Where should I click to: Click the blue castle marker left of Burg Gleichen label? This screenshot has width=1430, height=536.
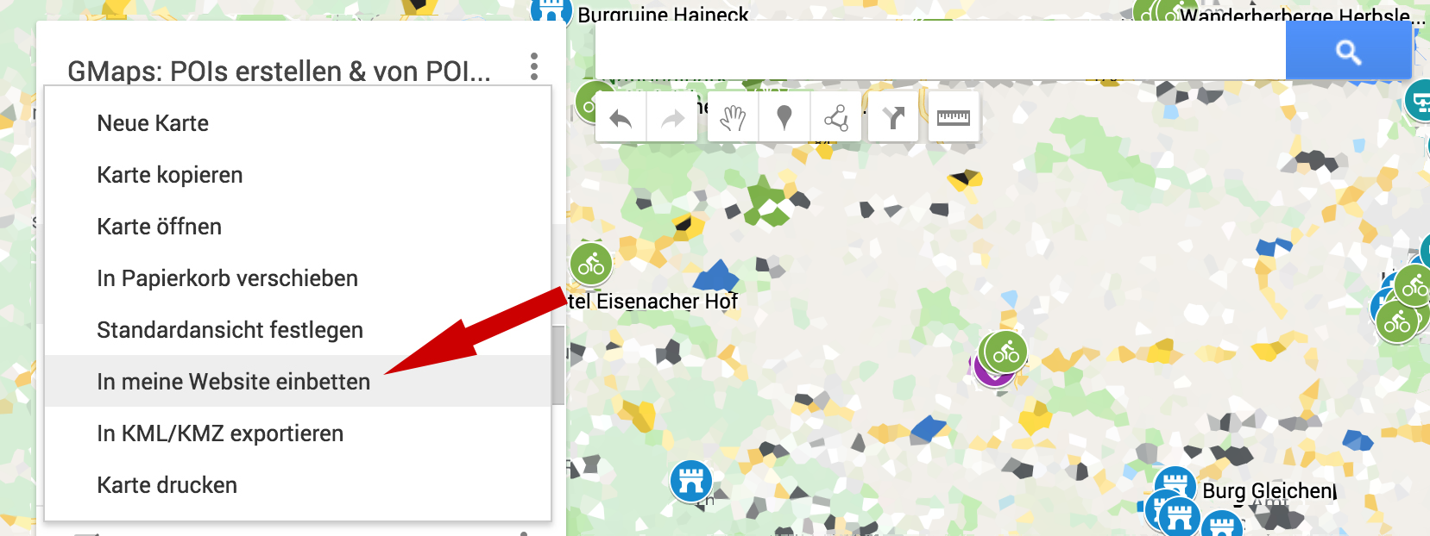[x=1175, y=484]
